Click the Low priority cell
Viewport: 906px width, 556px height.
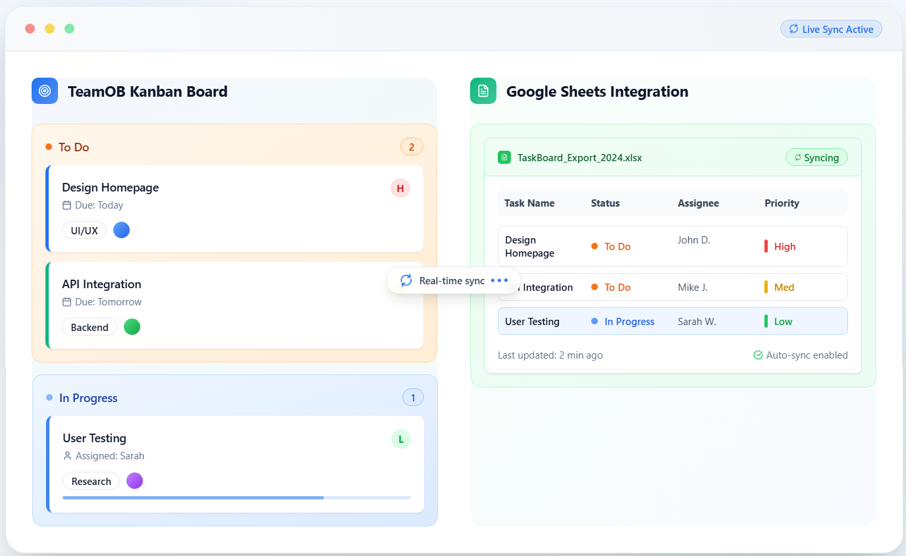(x=778, y=321)
